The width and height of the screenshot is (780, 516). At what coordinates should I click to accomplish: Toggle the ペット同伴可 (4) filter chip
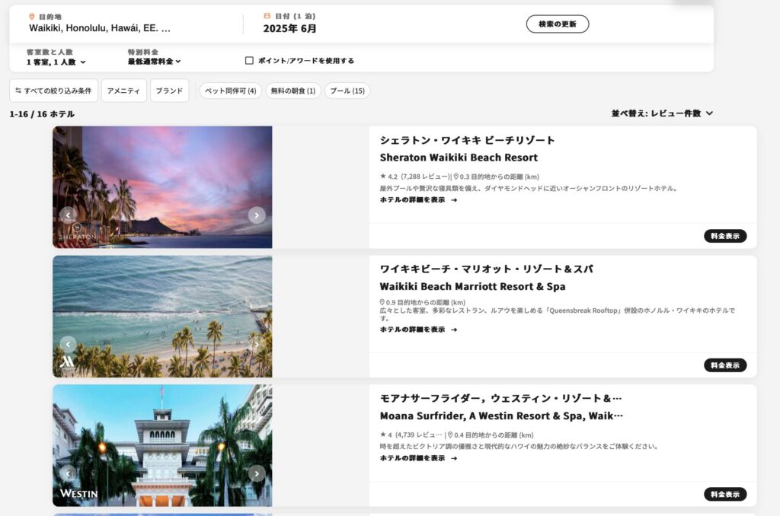click(x=230, y=91)
